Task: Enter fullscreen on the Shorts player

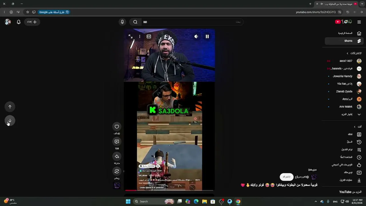Action: click(x=130, y=37)
